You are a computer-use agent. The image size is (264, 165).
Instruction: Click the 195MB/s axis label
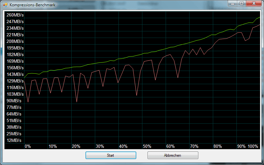[x=15, y=48]
